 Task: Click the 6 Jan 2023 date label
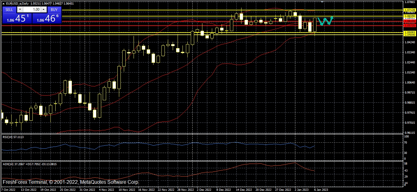(x=321, y=190)
